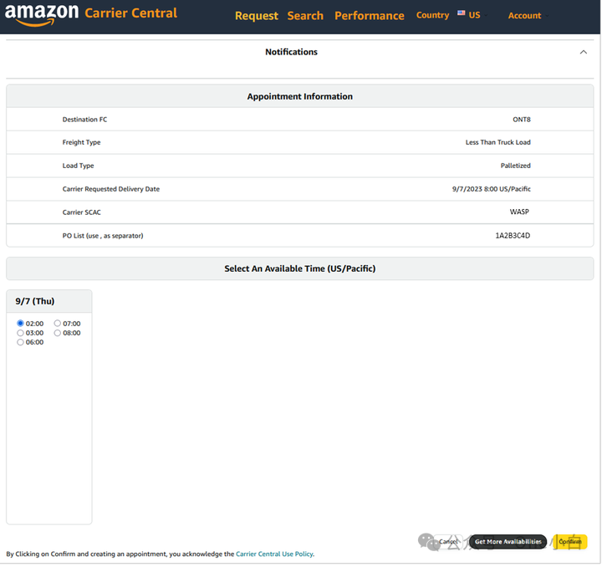Select the 02:00 time slot
The image size is (602, 567).
(x=20, y=324)
